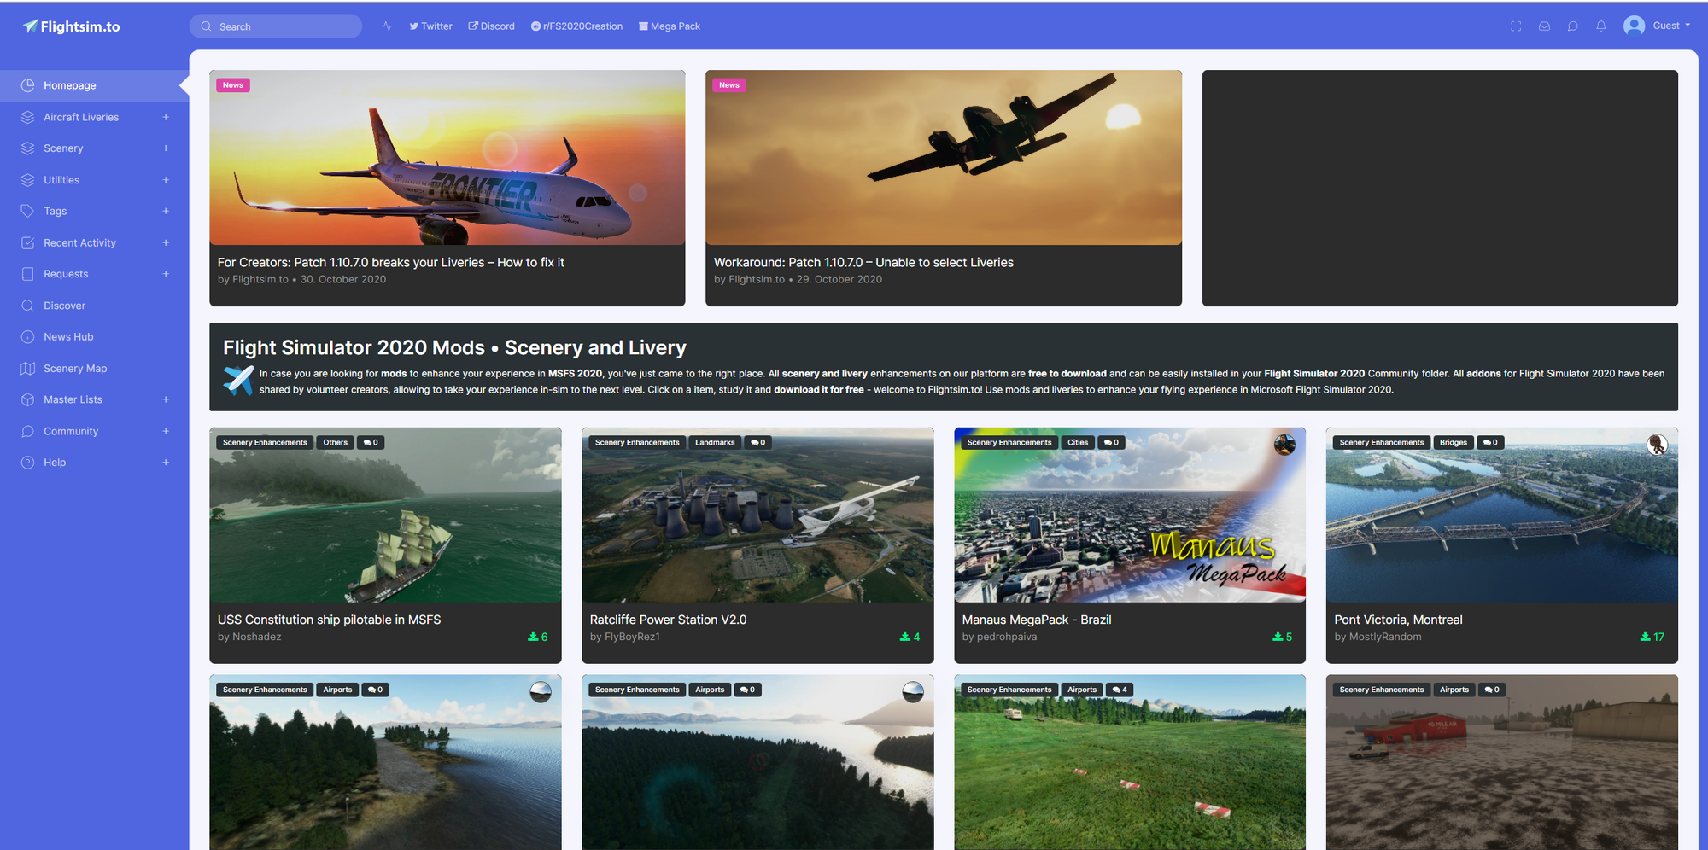Open the activity pulse icon in top bar

(387, 26)
